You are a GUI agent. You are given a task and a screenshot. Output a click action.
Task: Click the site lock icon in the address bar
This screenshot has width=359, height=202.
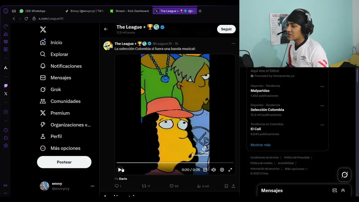click(34, 19)
